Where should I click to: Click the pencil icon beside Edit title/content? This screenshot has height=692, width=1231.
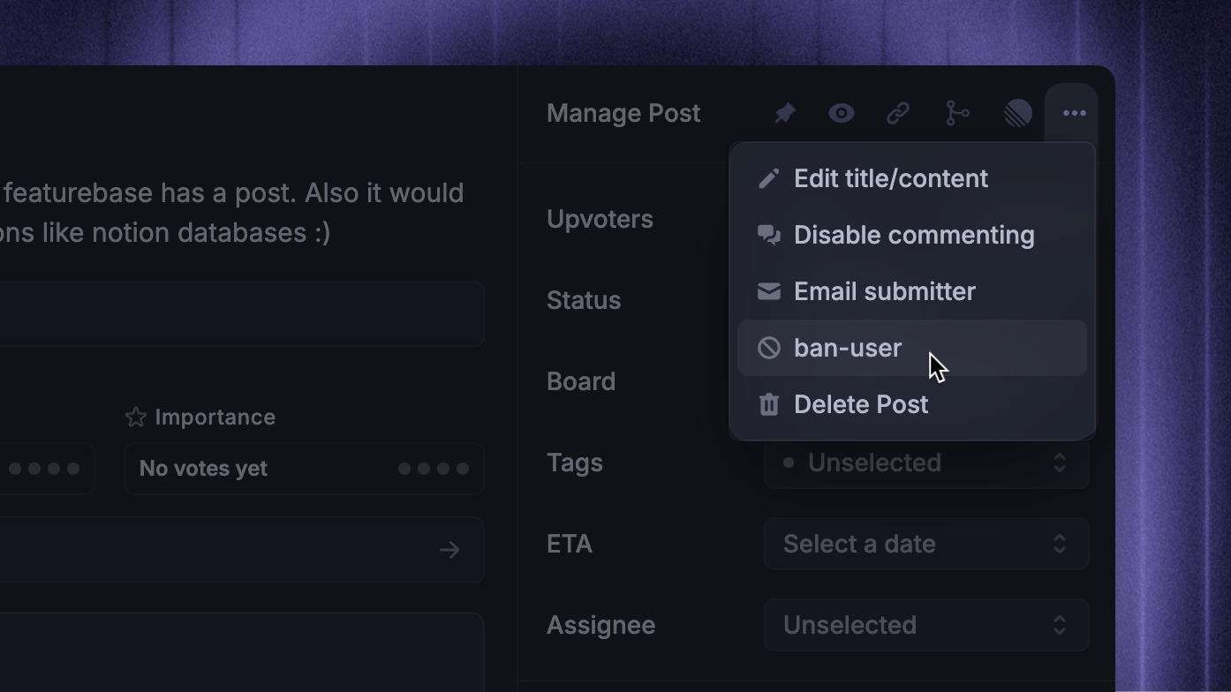point(768,178)
